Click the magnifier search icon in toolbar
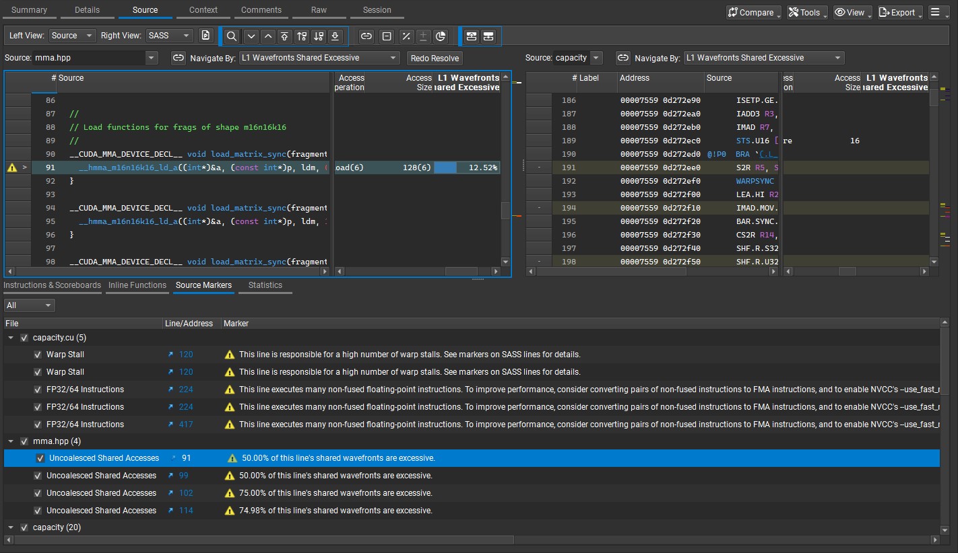This screenshot has height=553, width=958. click(232, 36)
